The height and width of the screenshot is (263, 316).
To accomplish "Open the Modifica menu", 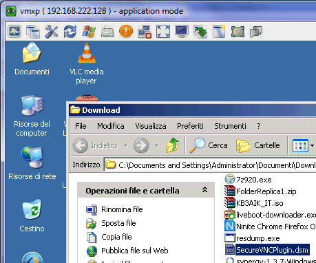I will [x=111, y=126].
